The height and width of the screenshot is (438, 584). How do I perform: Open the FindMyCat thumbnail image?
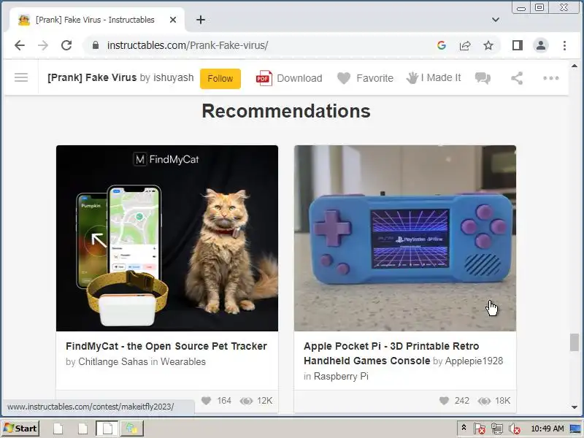pos(167,238)
